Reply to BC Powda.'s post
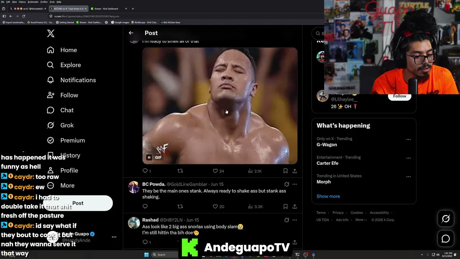 click(x=145, y=206)
